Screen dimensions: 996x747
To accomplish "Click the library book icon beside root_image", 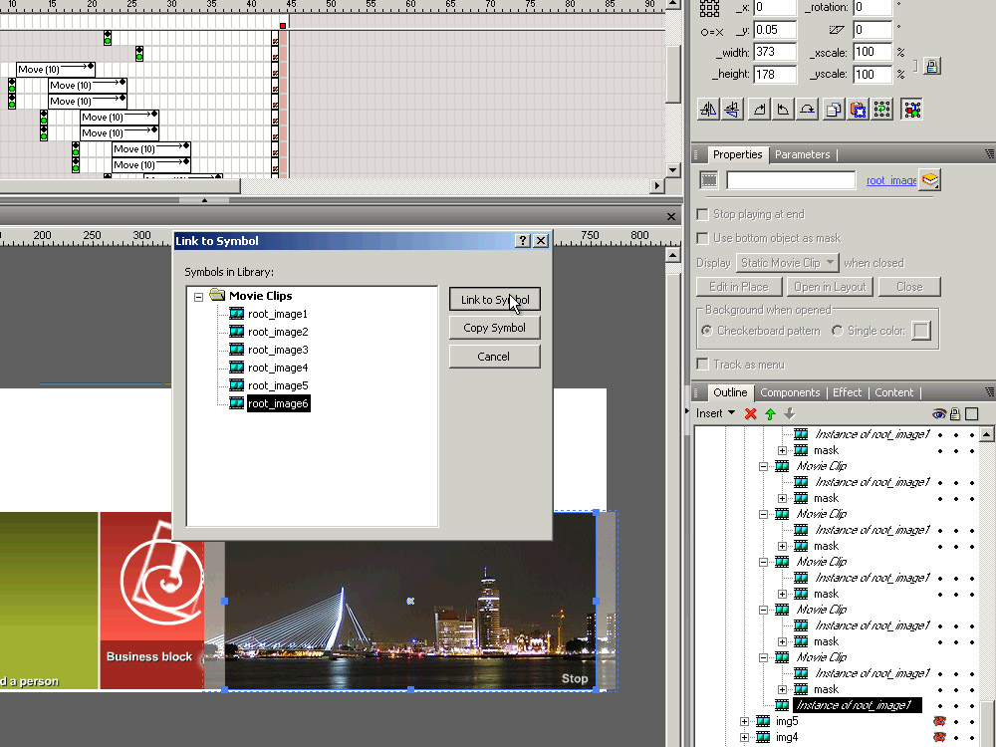I will 930,180.
